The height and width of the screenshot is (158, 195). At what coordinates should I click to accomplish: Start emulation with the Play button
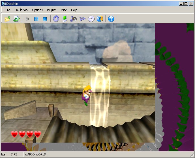27,19
